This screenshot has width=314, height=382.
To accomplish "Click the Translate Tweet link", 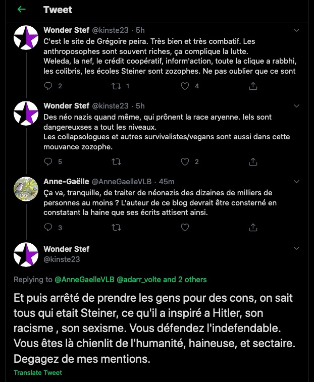I will click(38, 372).
